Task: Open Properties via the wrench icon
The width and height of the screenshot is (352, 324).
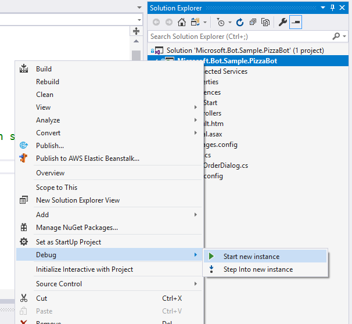Action: pyautogui.click(x=283, y=22)
